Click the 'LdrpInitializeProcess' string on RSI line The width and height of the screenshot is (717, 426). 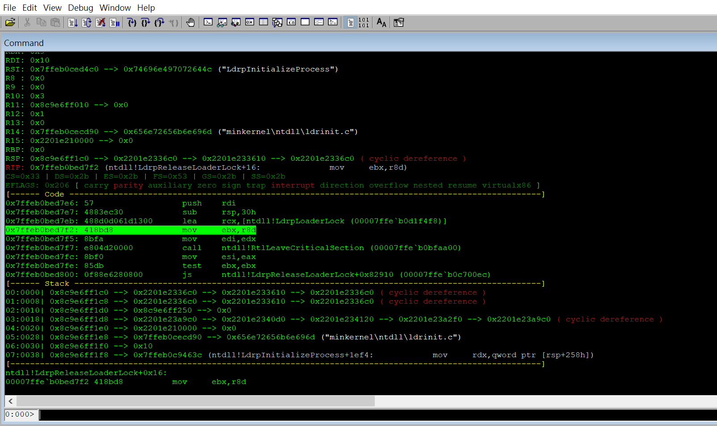(x=278, y=69)
